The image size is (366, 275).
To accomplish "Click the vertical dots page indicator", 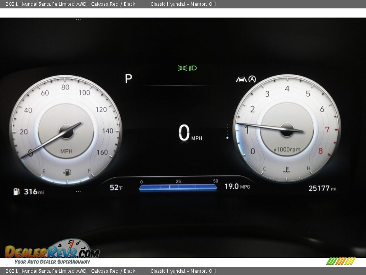I will [x=227, y=131].
